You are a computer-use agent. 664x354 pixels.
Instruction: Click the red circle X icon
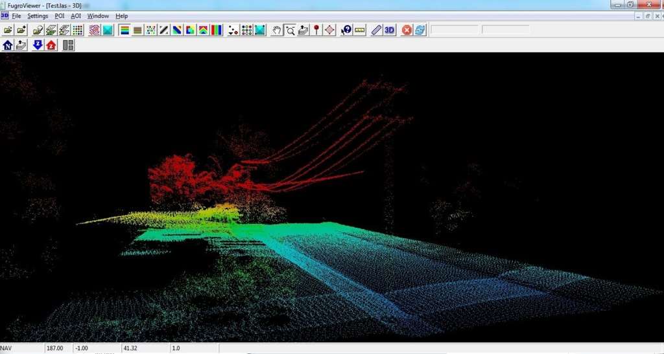tap(407, 30)
